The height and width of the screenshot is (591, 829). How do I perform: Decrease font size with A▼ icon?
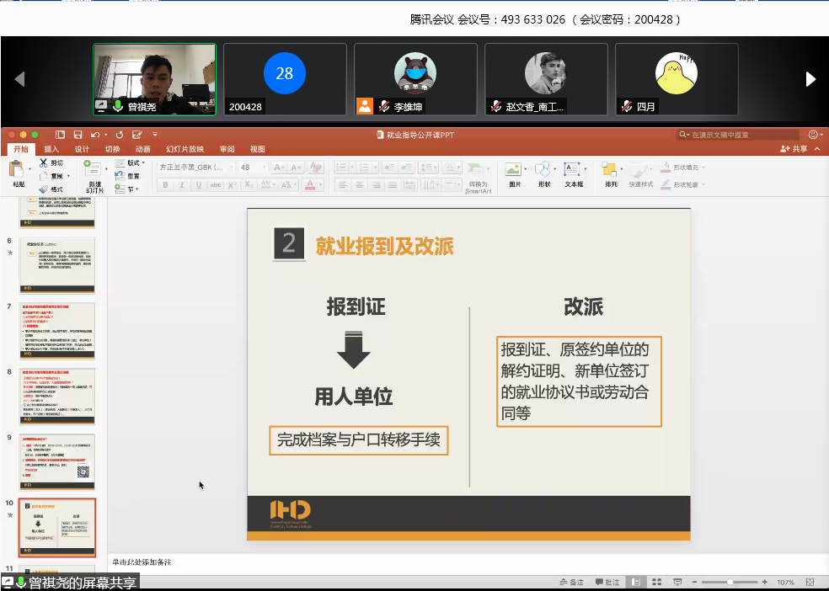(296, 168)
